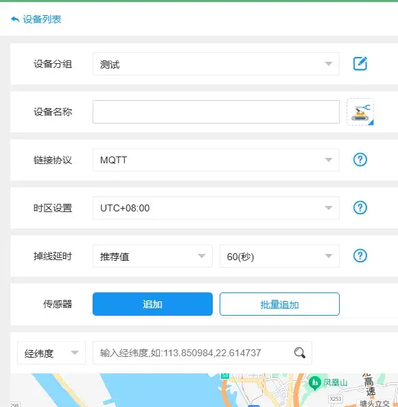The width and height of the screenshot is (398, 407).
Task: Click the X253 road label on map
Action: click(x=336, y=399)
